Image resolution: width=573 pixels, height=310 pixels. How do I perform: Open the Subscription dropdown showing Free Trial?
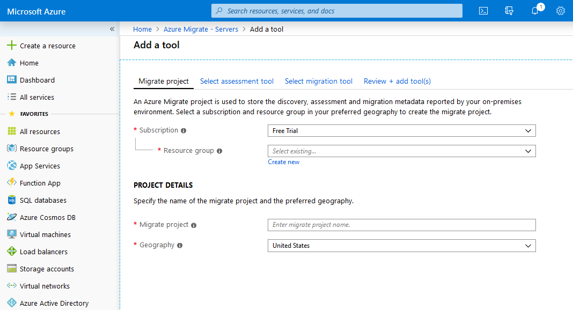401,130
